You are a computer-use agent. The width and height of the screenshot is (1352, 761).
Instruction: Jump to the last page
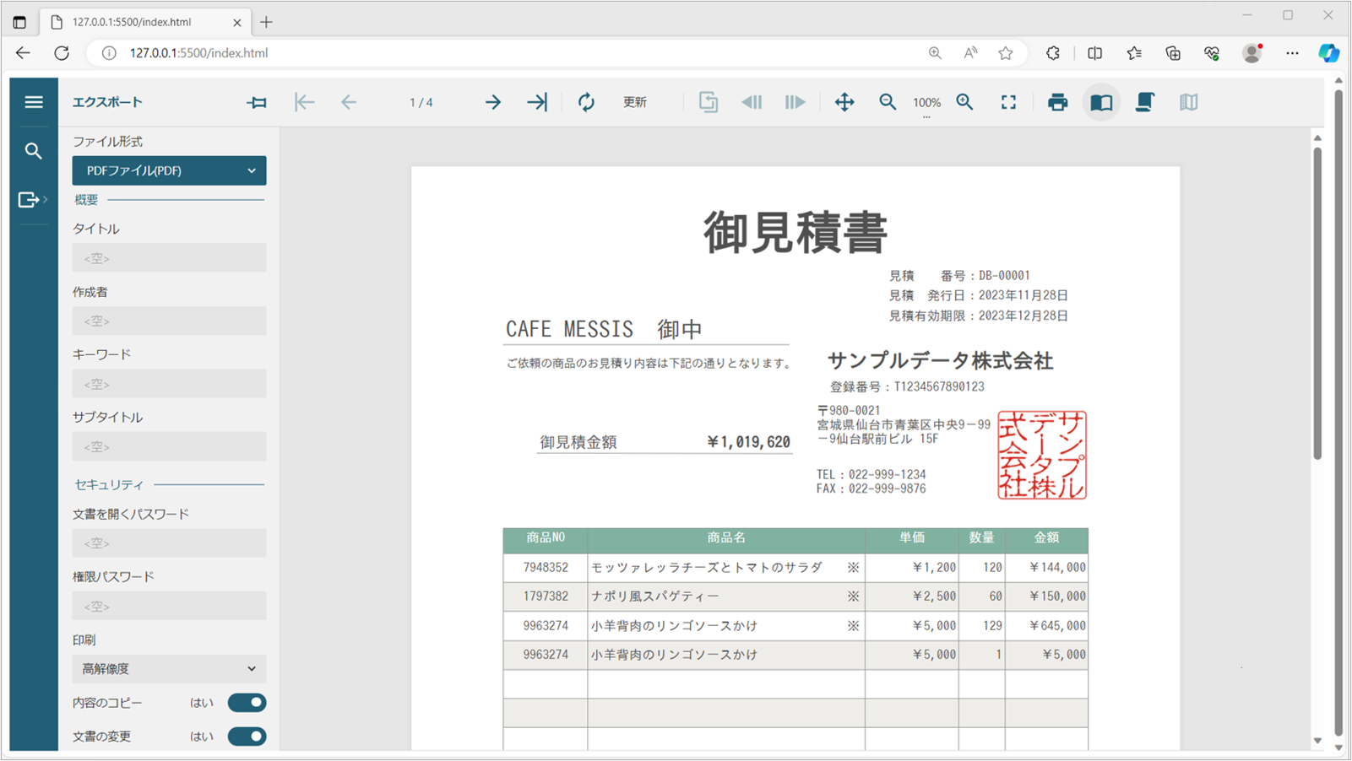pyautogui.click(x=537, y=102)
